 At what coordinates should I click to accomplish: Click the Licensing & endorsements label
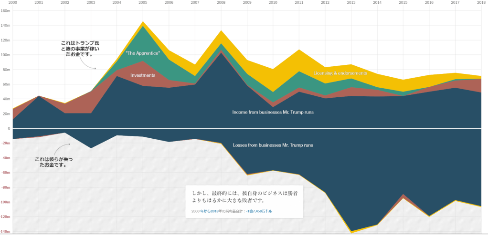click(x=340, y=73)
